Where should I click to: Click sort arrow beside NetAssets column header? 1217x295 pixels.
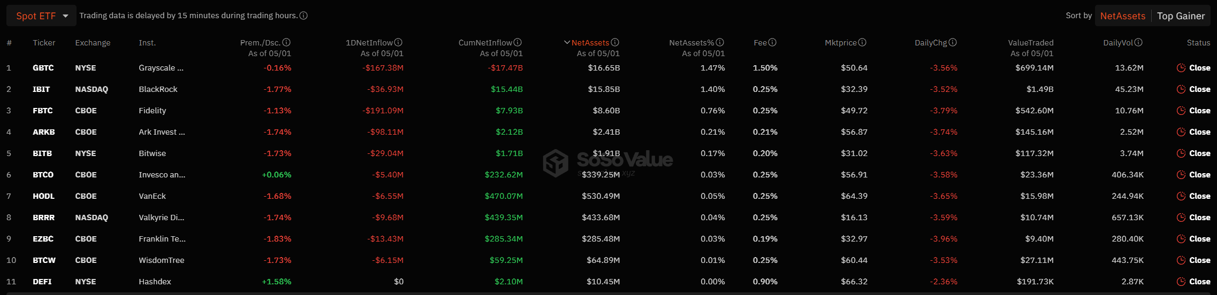click(567, 42)
